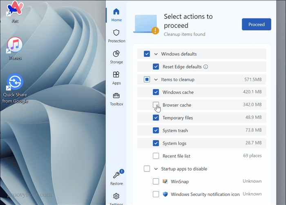
Task: Go to the Home sidebar tab
Action: 116,15
